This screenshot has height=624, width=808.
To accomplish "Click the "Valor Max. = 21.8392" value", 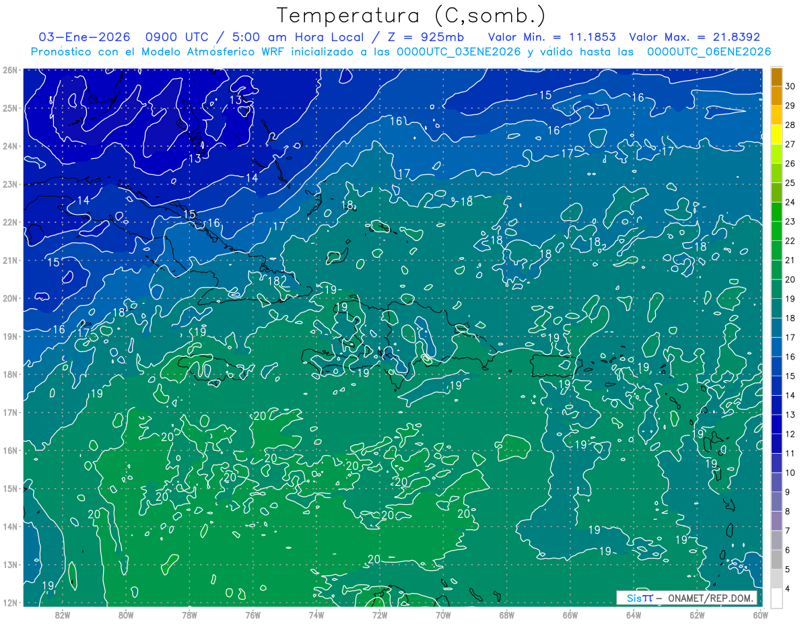I will (694, 37).
